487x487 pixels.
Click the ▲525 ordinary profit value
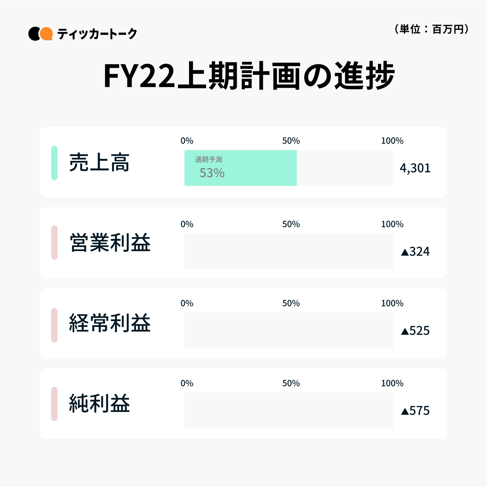coord(415,331)
